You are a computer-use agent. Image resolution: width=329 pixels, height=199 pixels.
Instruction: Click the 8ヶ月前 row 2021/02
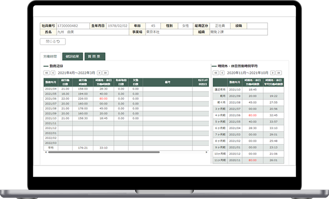tap(248, 141)
